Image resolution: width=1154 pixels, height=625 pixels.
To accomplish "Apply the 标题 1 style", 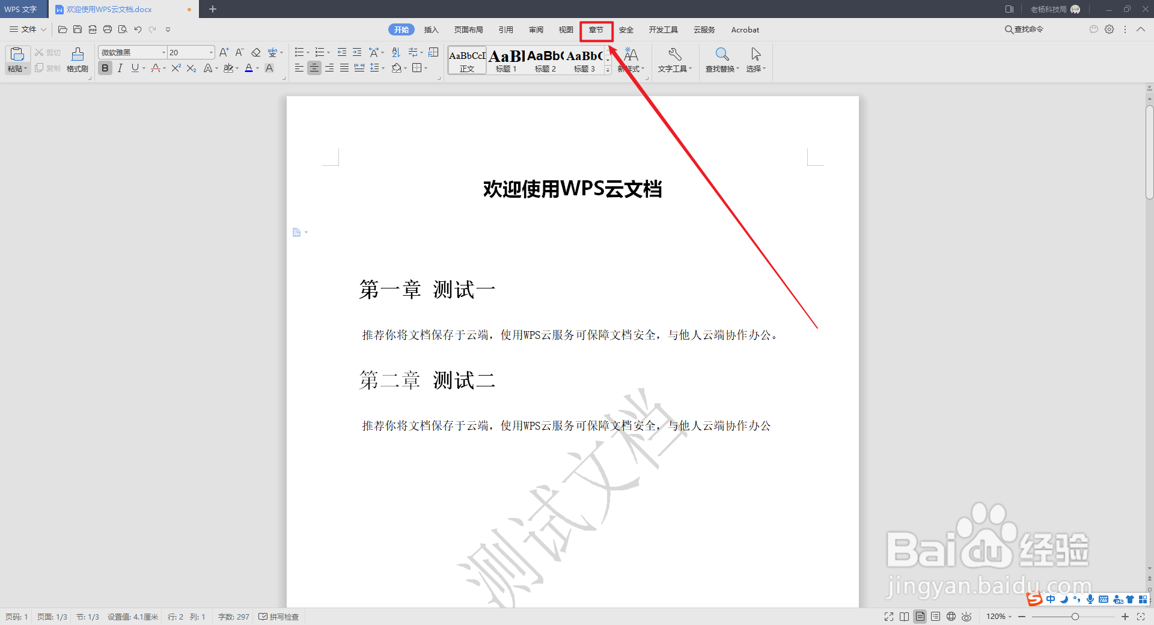I will point(505,60).
